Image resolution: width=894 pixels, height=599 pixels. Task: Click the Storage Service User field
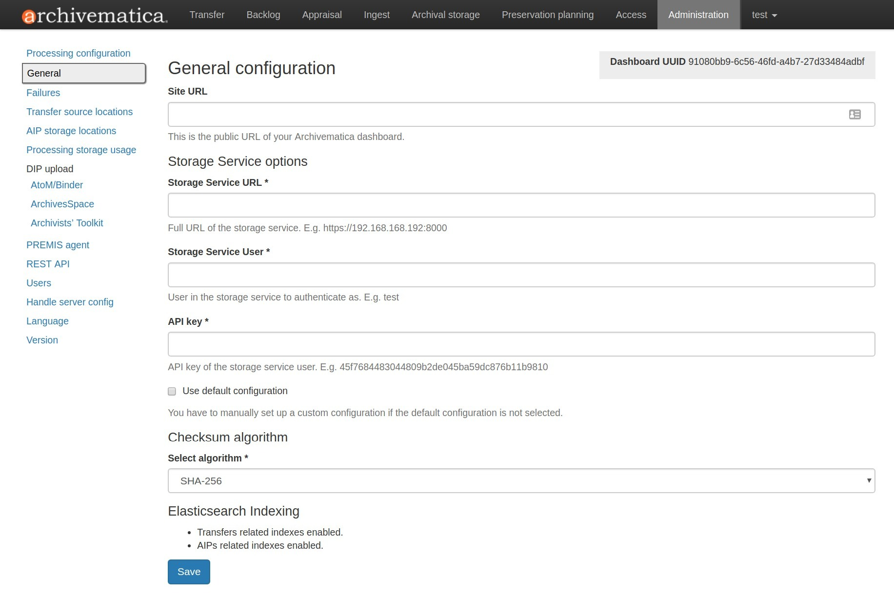pyautogui.click(x=521, y=275)
